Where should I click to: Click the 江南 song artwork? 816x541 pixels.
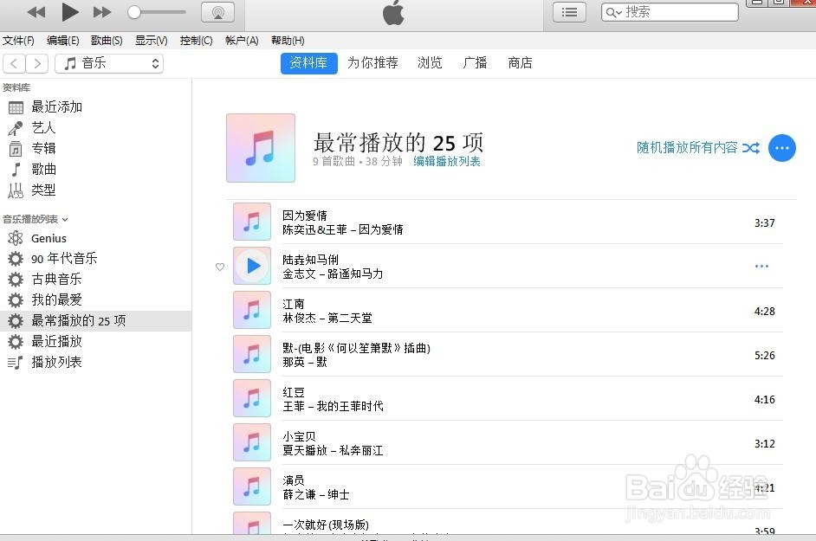click(252, 310)
